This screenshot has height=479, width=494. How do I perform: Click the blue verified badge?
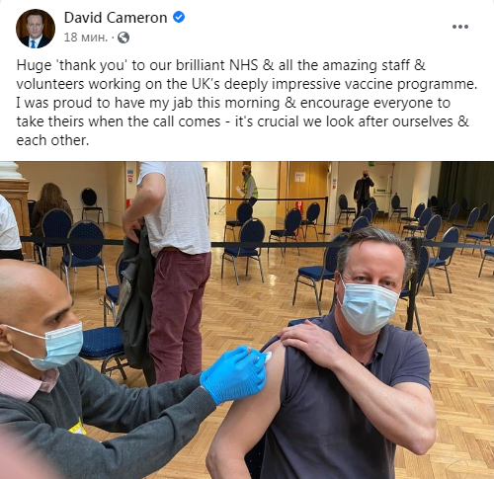pyautogui.click(x=179, y=17)
